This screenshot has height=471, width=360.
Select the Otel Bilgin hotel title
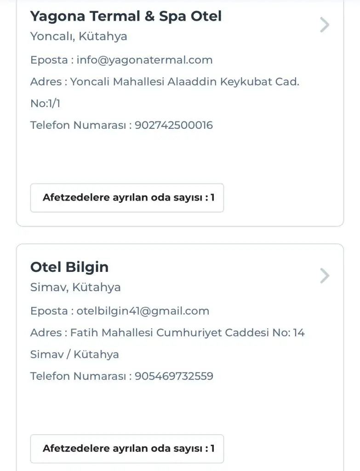coord(69,267)
